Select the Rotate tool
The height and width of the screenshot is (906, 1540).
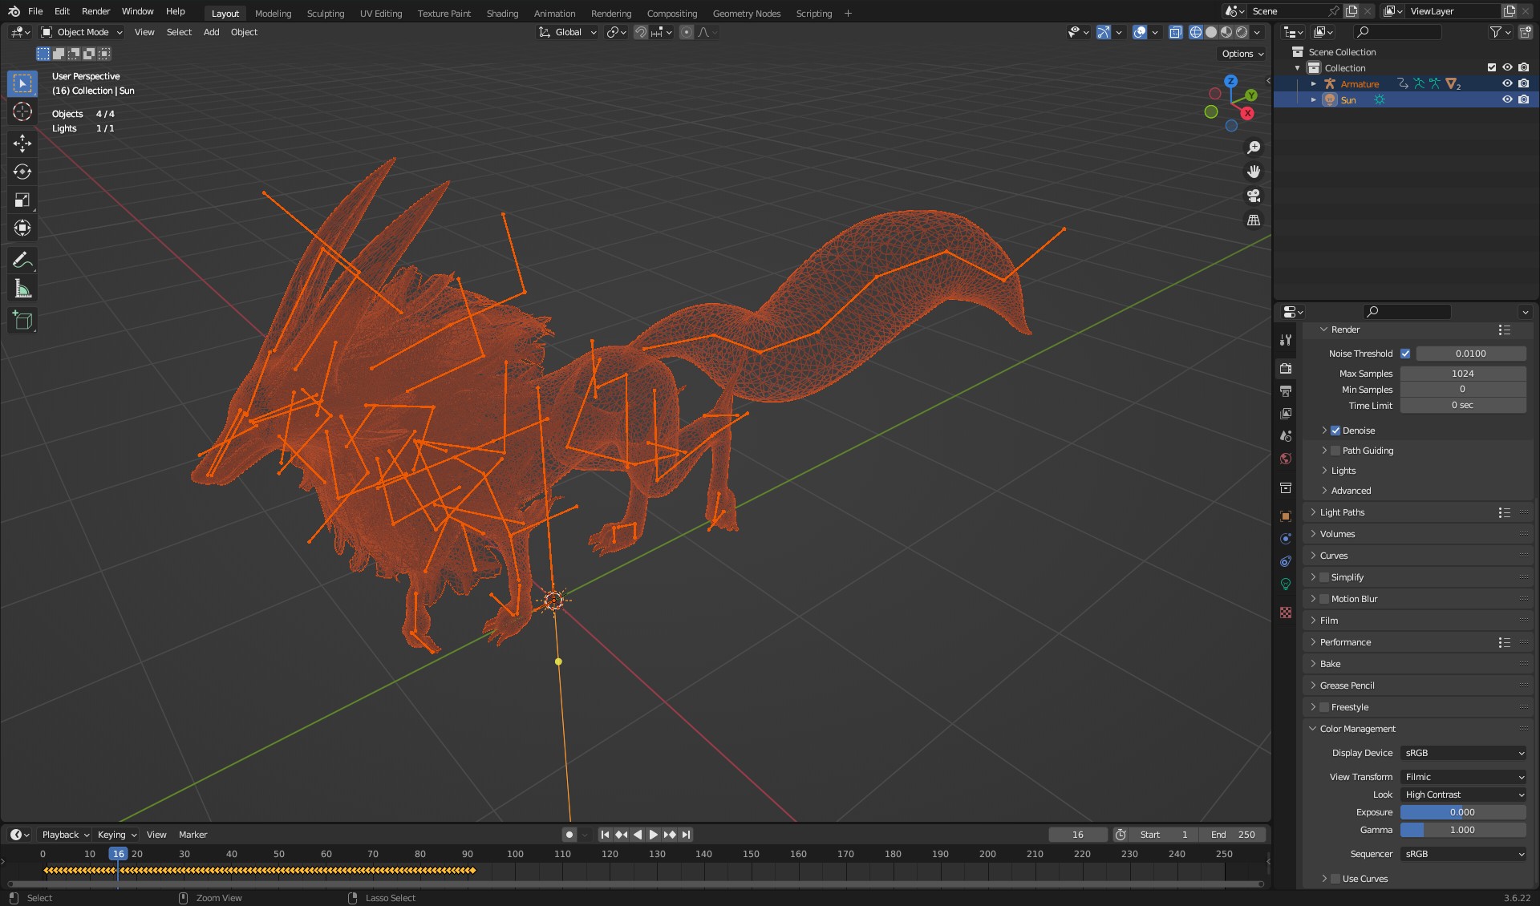click(x=22, y=172)
